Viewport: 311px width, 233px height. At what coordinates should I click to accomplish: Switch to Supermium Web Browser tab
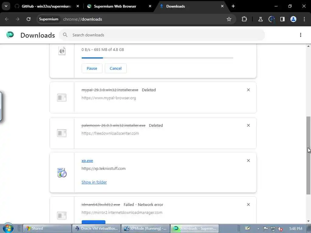coord(115,6)
